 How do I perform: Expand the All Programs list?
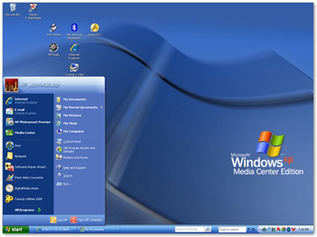(x=28, y=210)
